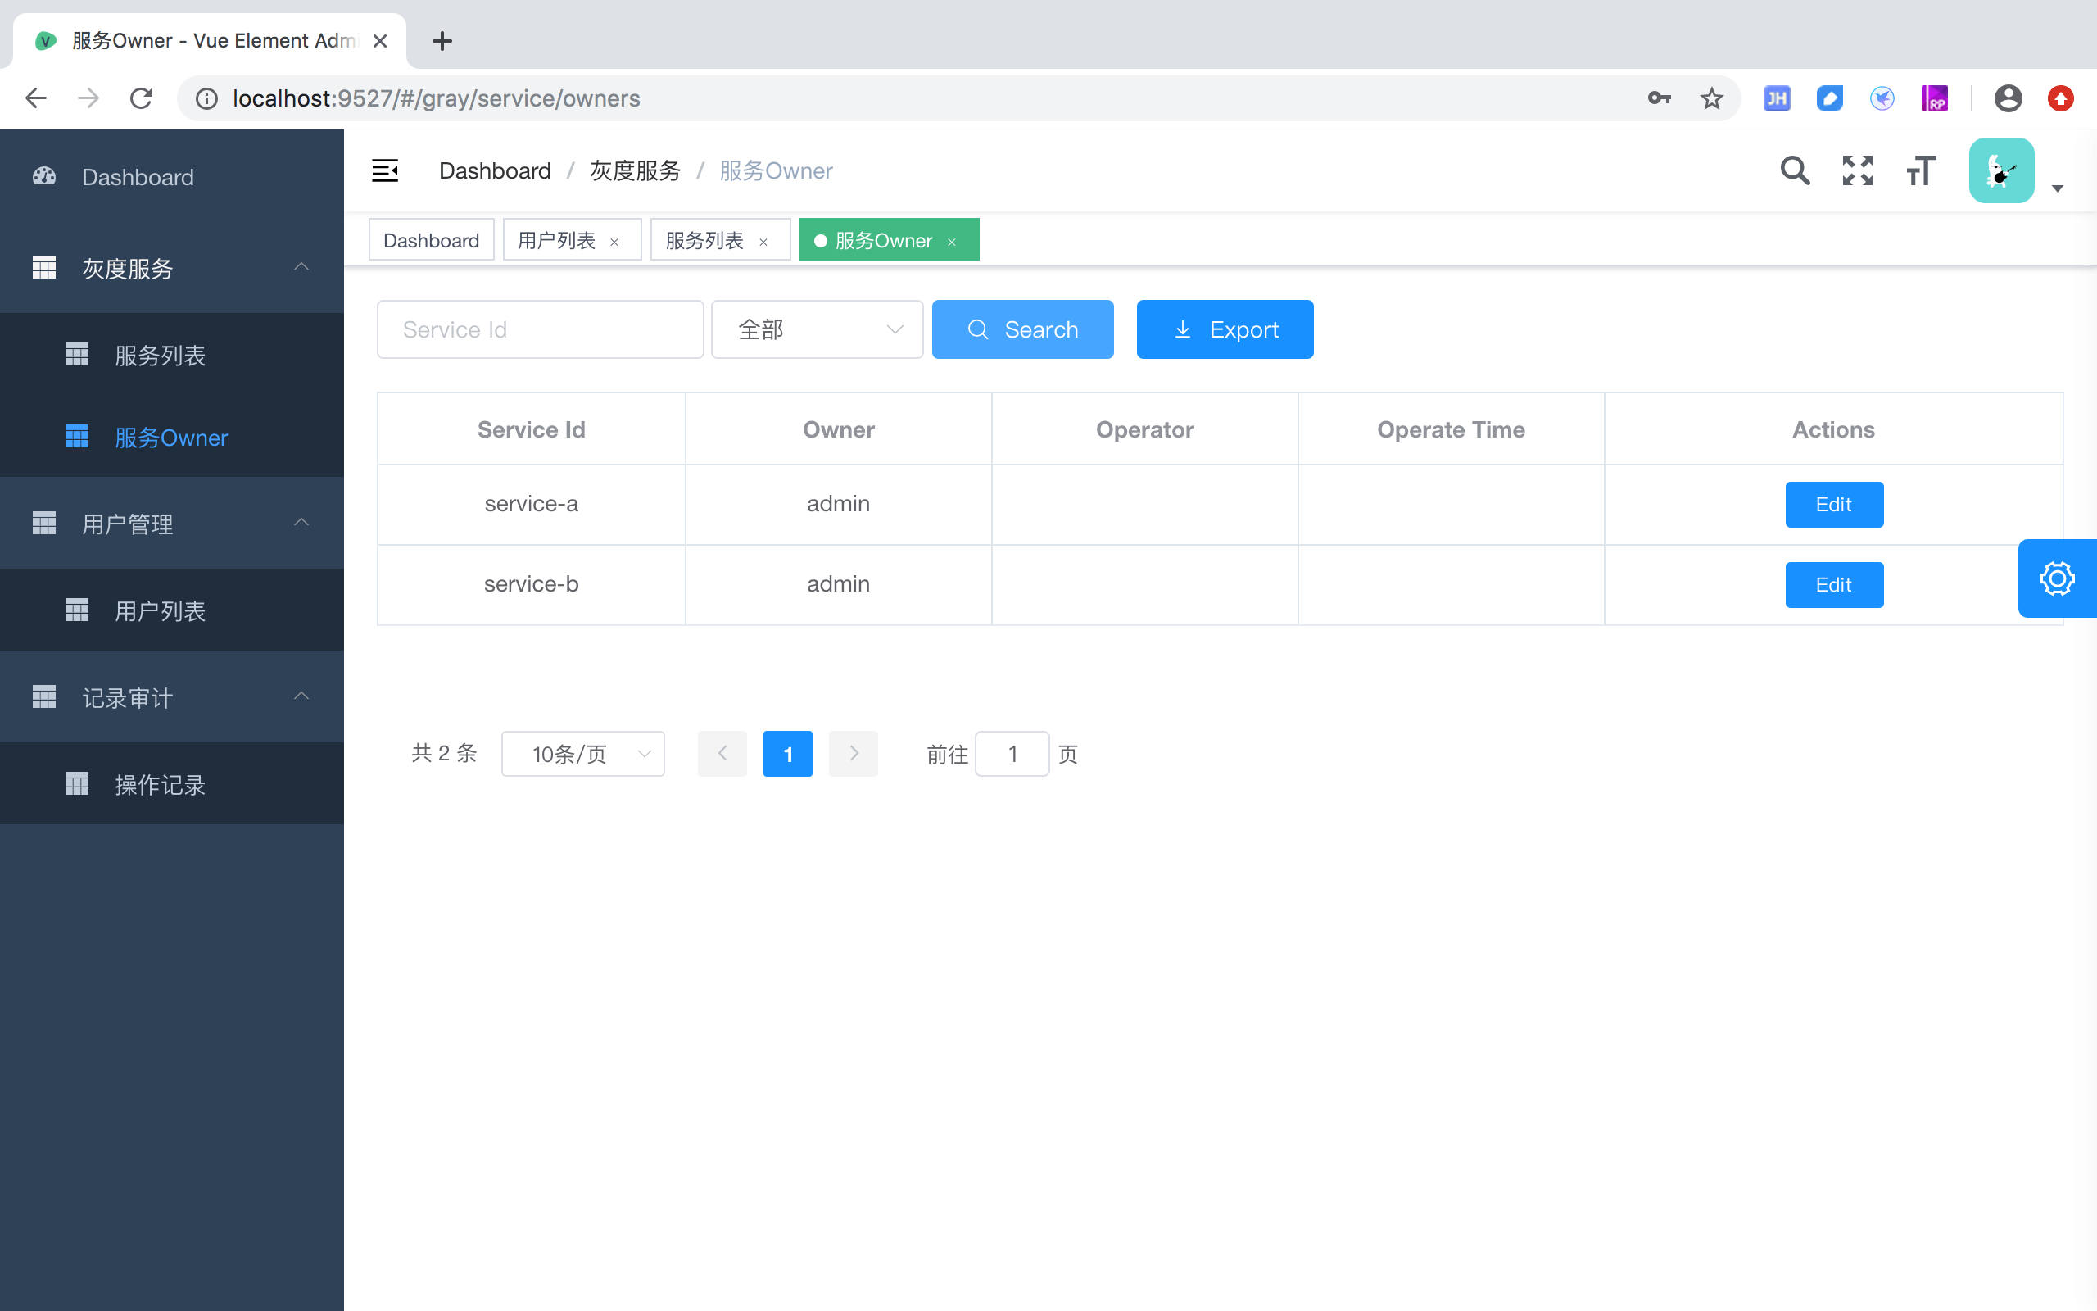This screenshot has width=2097, height=1311.
Task: Click the font size adjust icon in toolbar
Action: point(1920,170)
